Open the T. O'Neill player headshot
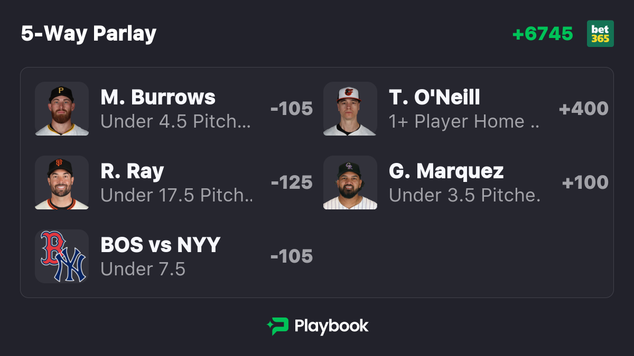The width and height of the screenshot is (634, 356). (x=350, y=109)
